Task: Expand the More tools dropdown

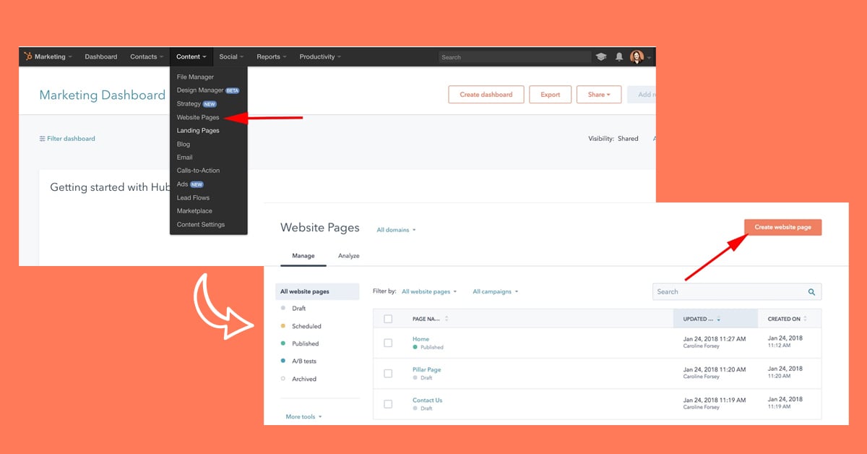Action: pyautogui.click(x=303, y=416)
